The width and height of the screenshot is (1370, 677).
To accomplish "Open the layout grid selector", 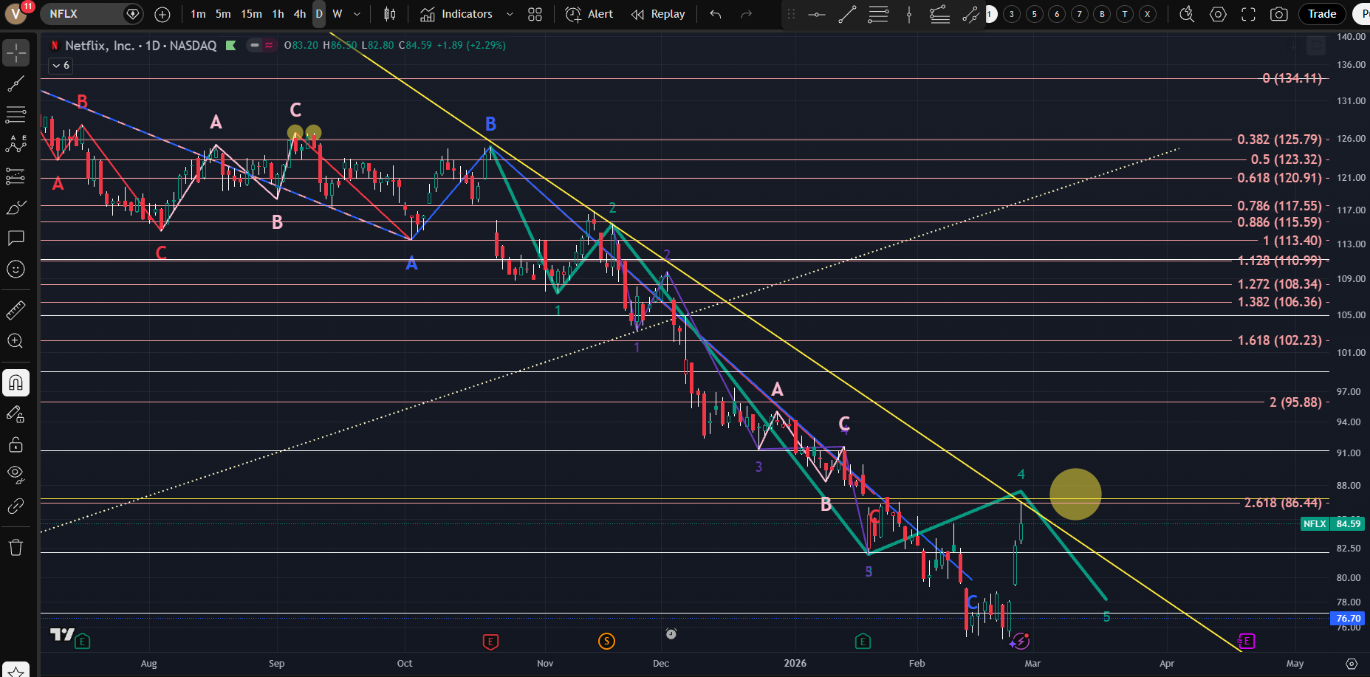I will click(535, 14).
